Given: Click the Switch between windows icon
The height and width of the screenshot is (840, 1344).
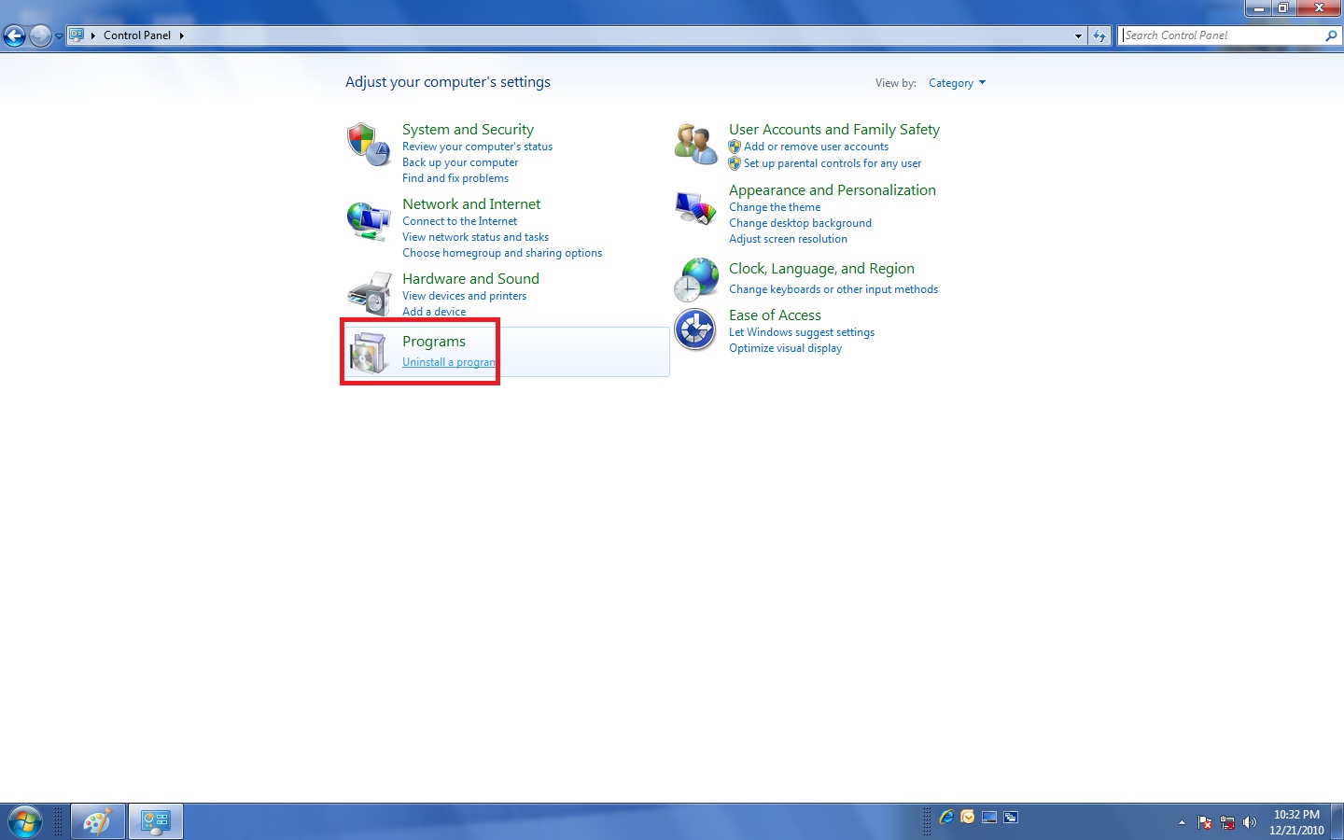Looking at the screenshot, I should click(x=1011, y=817).
